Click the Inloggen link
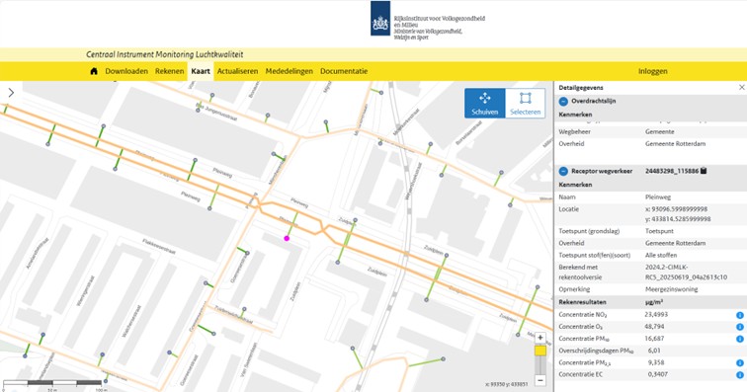The width and height of the screenshot is (747, 392). 653,71
